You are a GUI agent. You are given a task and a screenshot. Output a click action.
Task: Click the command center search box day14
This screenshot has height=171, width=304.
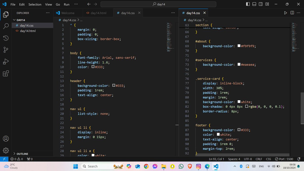click(x=158, y=4)
